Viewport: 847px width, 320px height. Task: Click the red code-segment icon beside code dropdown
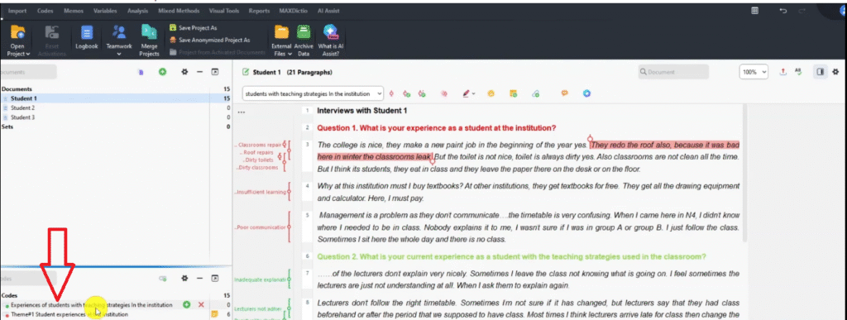pyautogui.click(x=391, y=93)
